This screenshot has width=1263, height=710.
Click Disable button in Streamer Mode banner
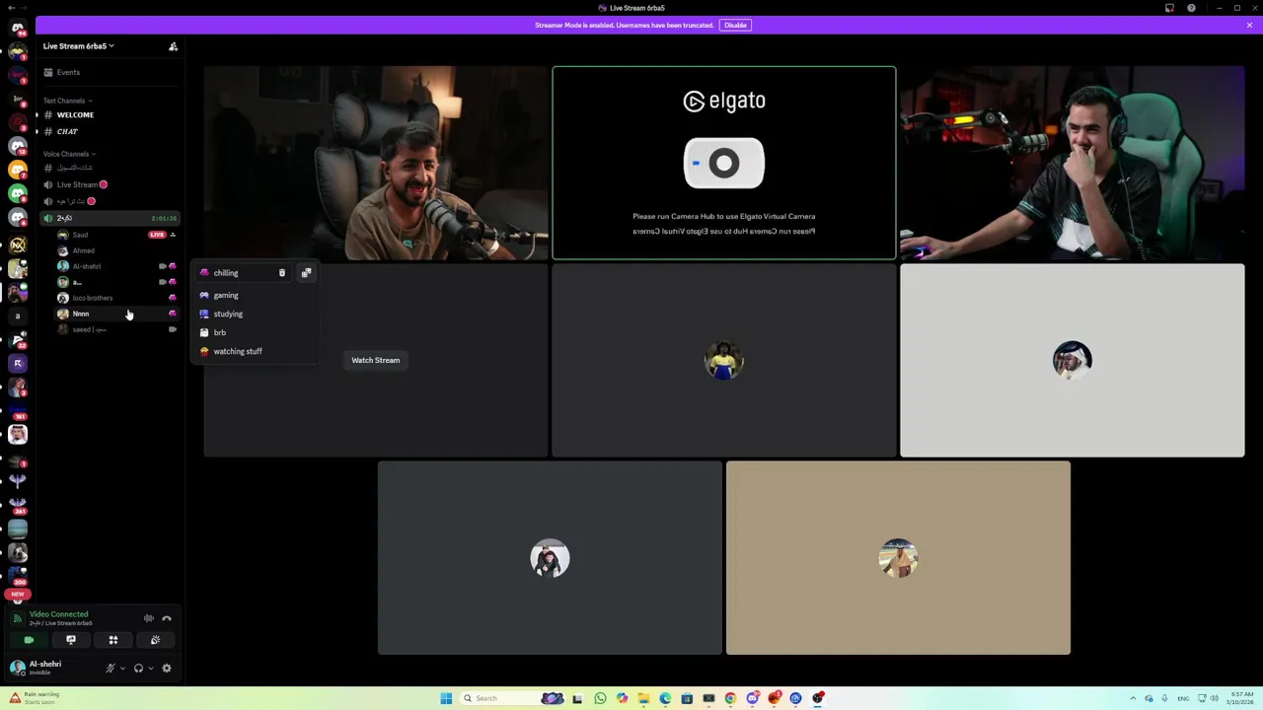735,25
